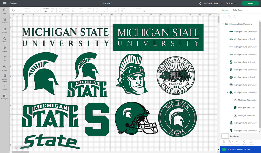Click the Slice tool
Screen dimensions: 261x153
224,142
